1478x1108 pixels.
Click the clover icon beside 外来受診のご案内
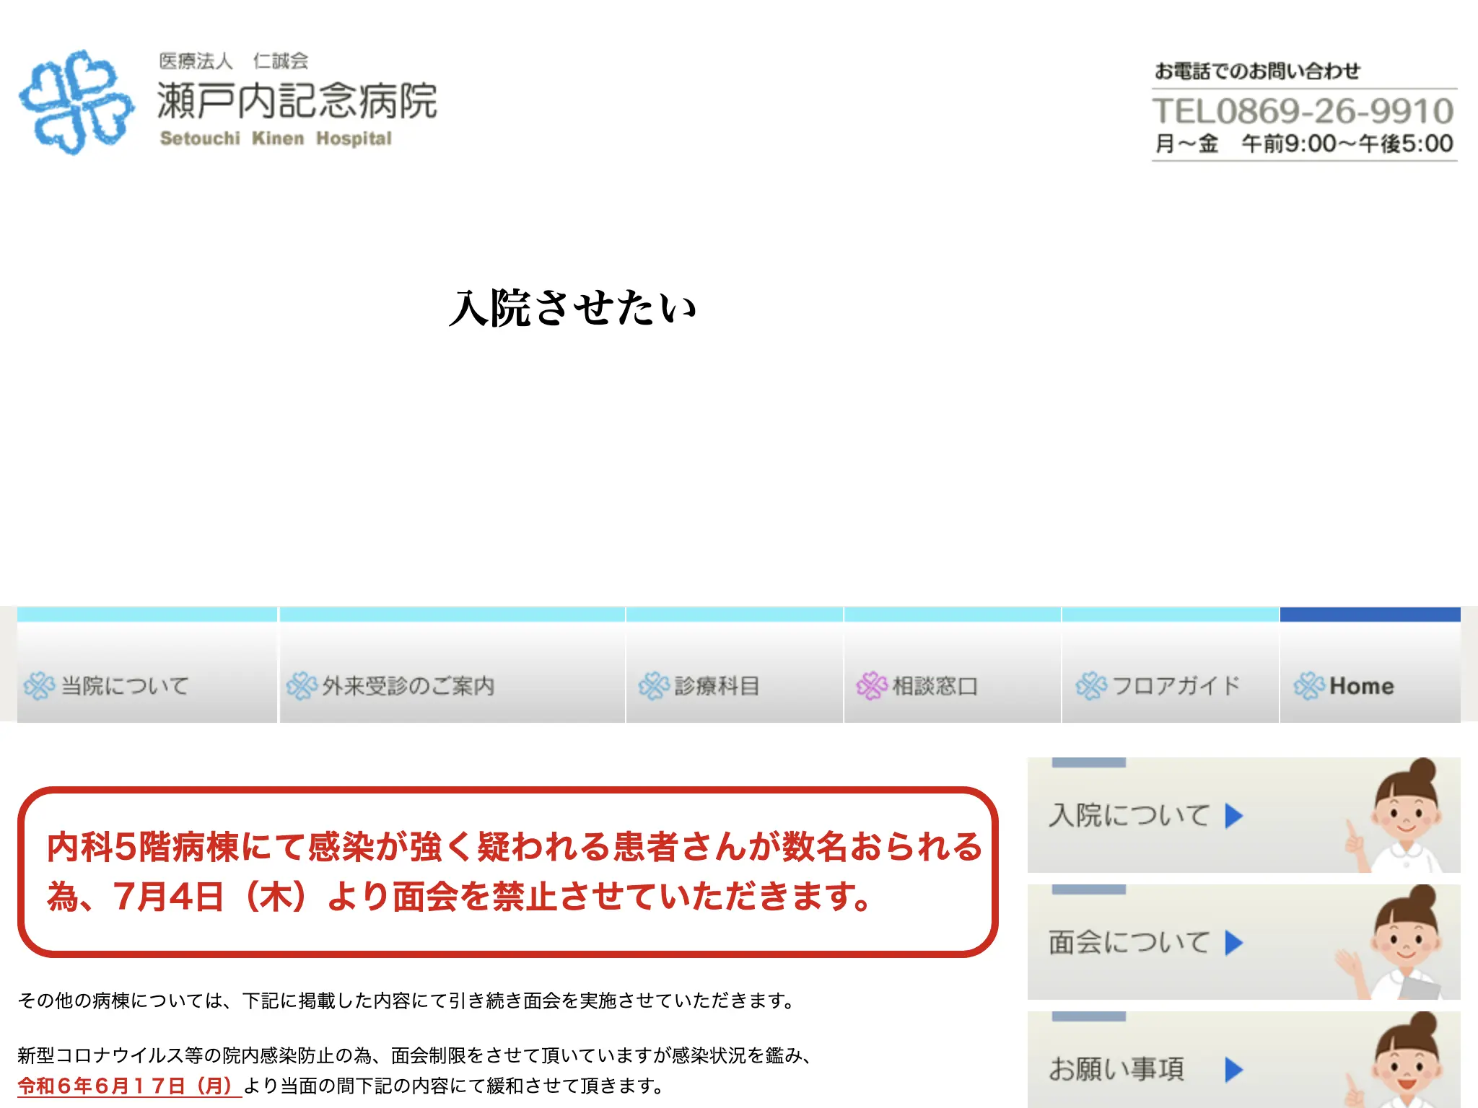pyautogui.click(x=302, y=686)
